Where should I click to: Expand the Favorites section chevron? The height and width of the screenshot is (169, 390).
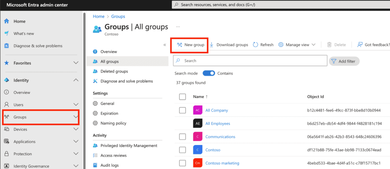pos(76,63)
